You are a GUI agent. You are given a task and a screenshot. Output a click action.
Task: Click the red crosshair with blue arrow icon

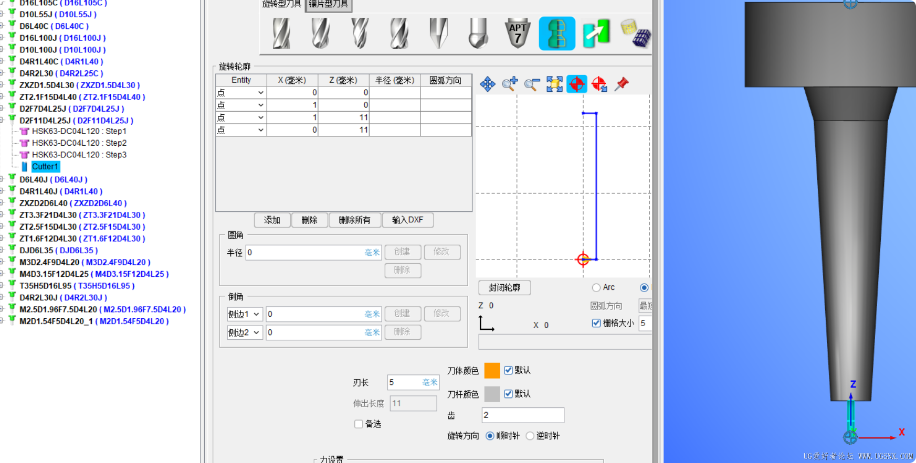point(599,84)
